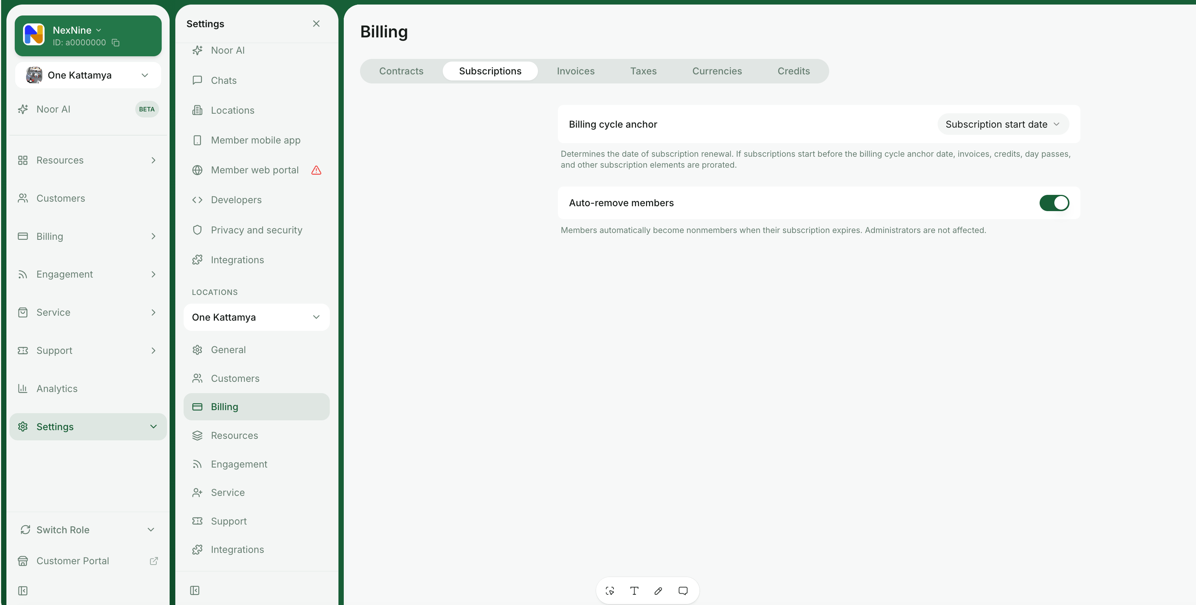Screen dimensions: 1196x605
Task: Open global Integrations settings
Action: [x=256, y=259]
